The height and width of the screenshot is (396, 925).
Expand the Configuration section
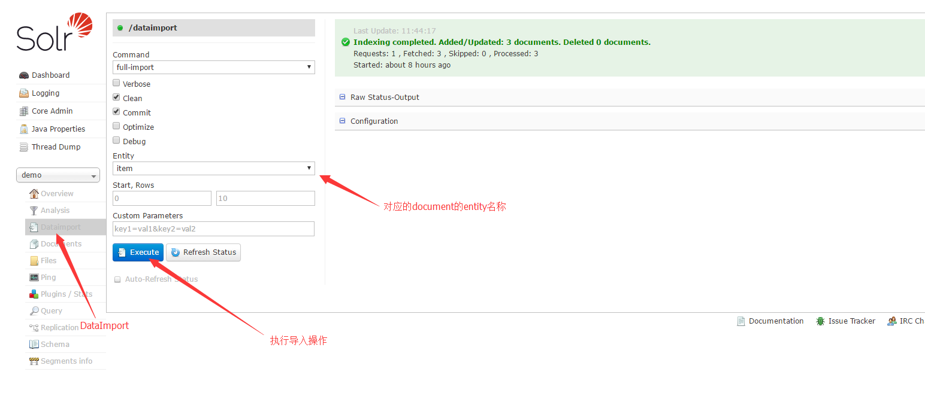click(x=374, y=121)
